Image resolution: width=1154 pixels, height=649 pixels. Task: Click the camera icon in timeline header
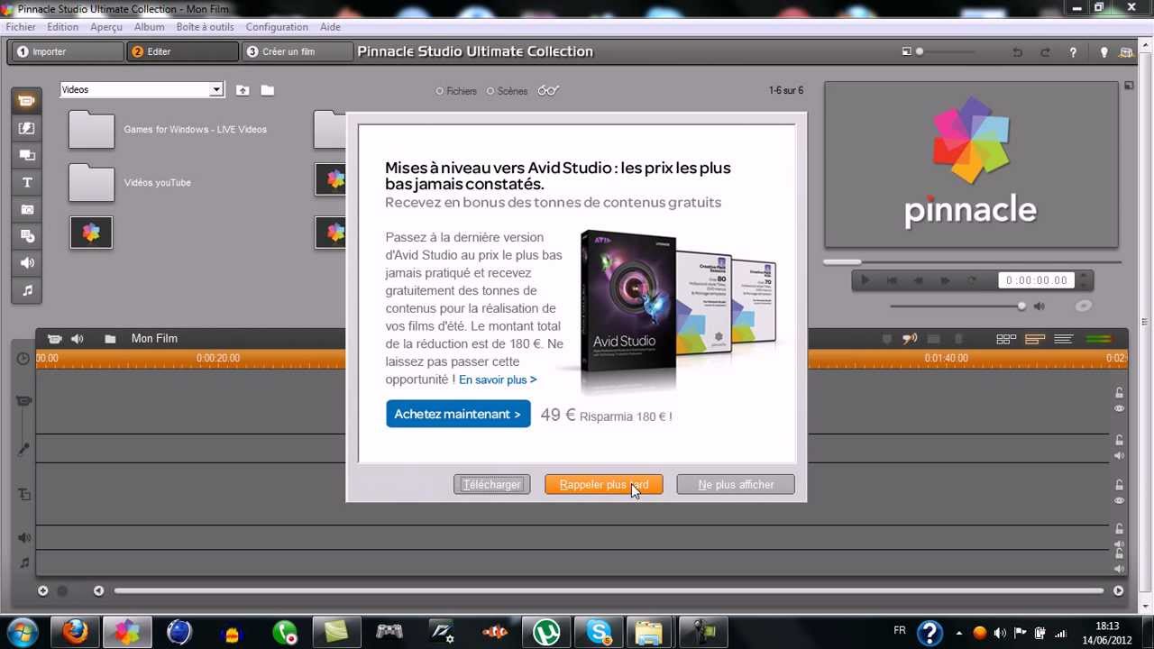(54, 339)
